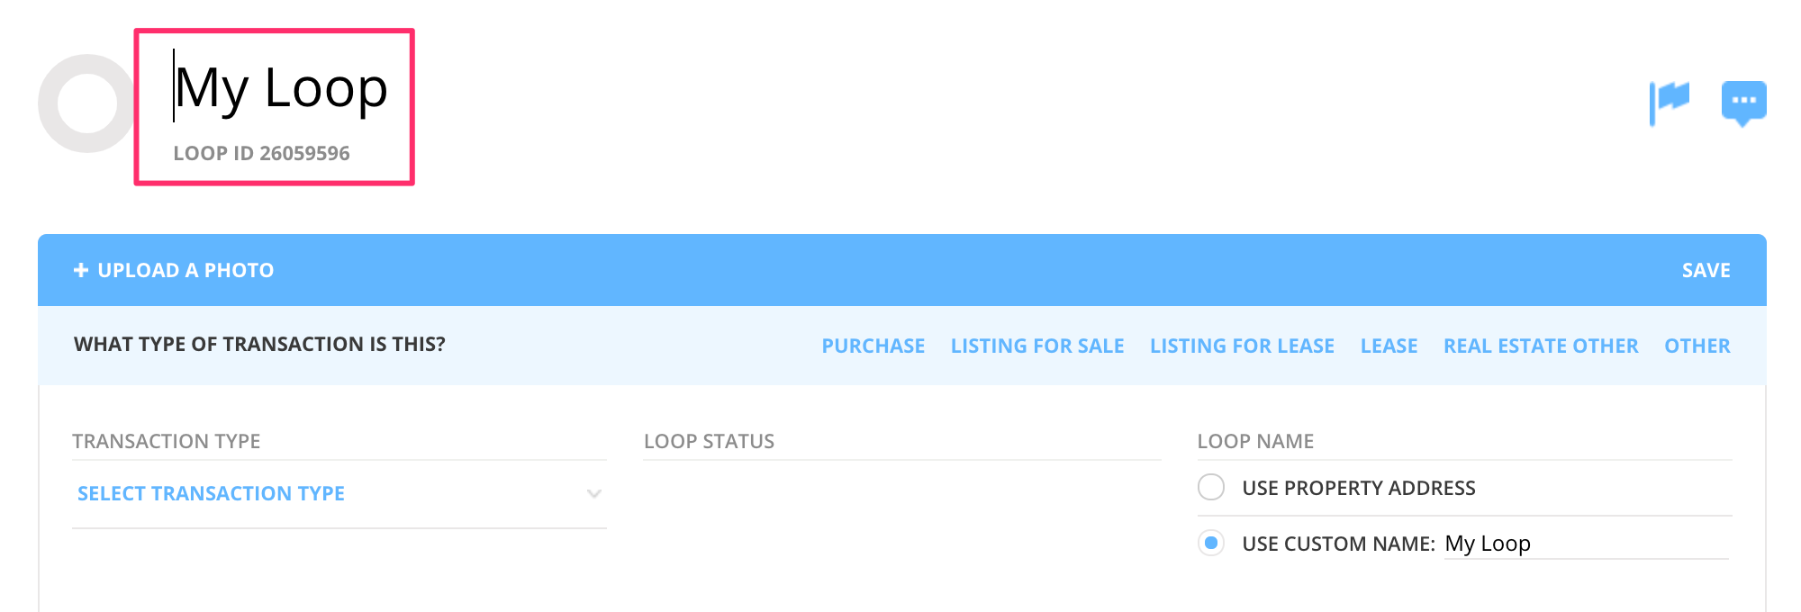
Task: Click the plus icon beside Upload a Photo
Action: [81, 270]
